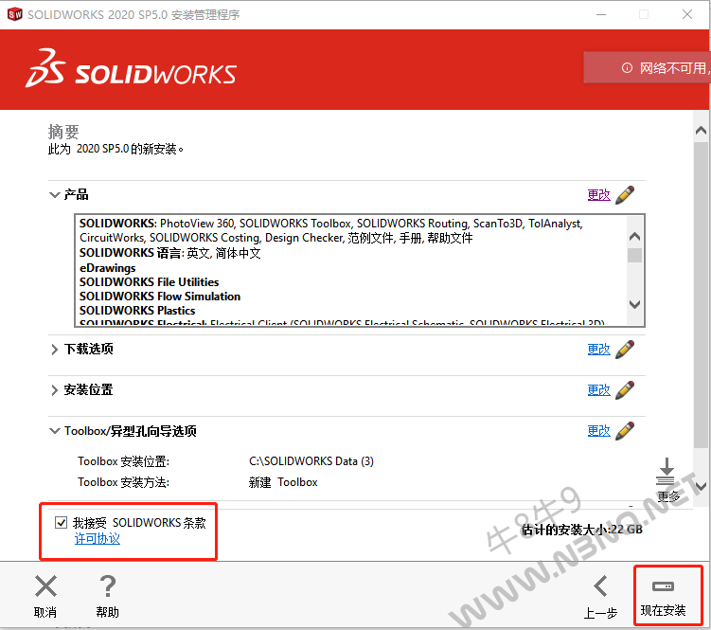Toggle 我接受 SOLIDWORKS 条款 checkbox
The image size is (711, 630).
coord(61,522)
